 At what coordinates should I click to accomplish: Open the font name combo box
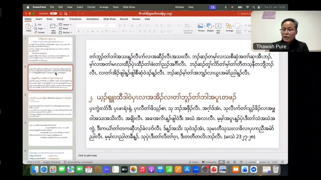pyautogui.click(x=92, y=25)
